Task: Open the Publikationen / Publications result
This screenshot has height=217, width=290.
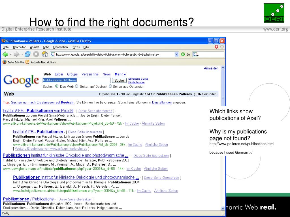Action: point(28,199)
